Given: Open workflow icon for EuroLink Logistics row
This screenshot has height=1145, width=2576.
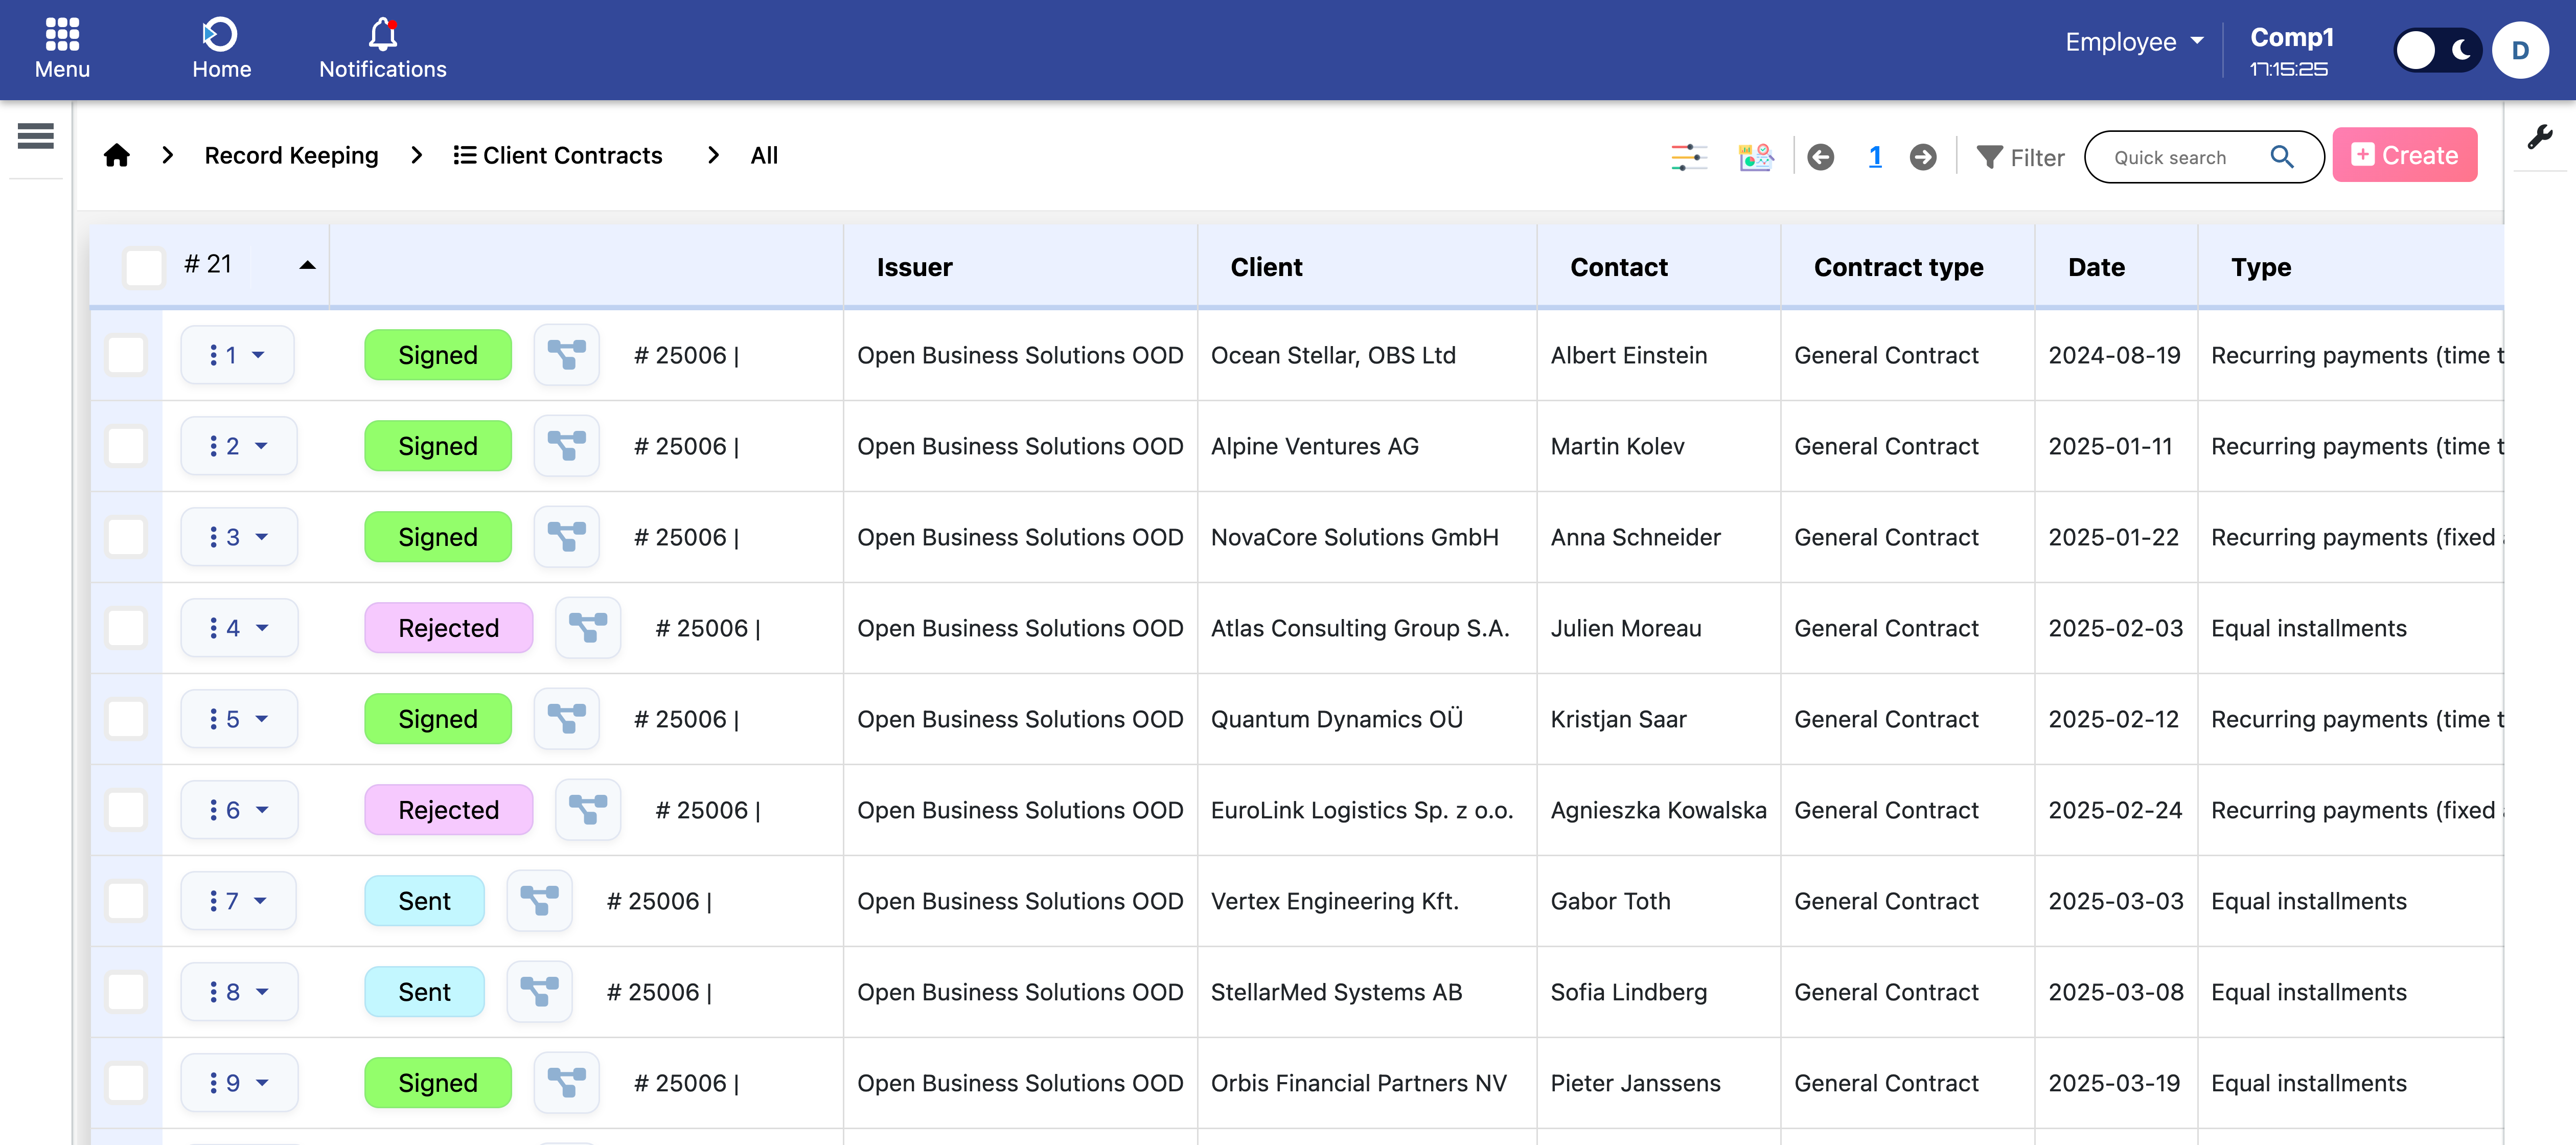Looking at the screenshot, I should pos(588,810).
